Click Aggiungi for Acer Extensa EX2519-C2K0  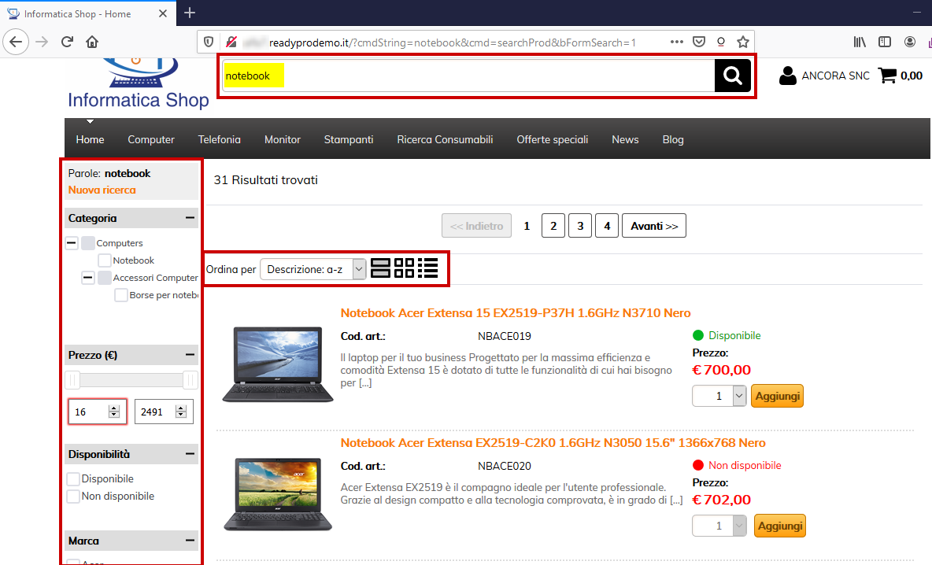pyautogui.click(x=780, y=526)
